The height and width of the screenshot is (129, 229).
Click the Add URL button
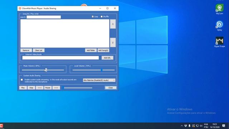pyautogui.click(x=107, y=58)
